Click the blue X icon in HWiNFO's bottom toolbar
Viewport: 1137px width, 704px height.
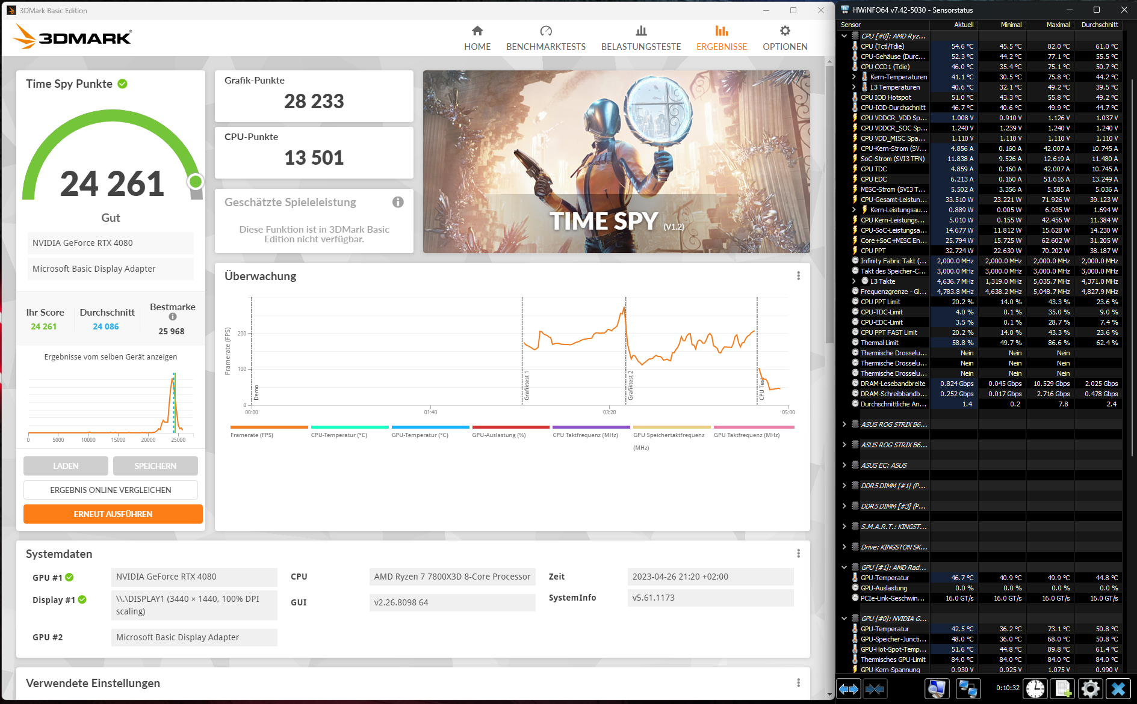click(x=1118, y=689)
